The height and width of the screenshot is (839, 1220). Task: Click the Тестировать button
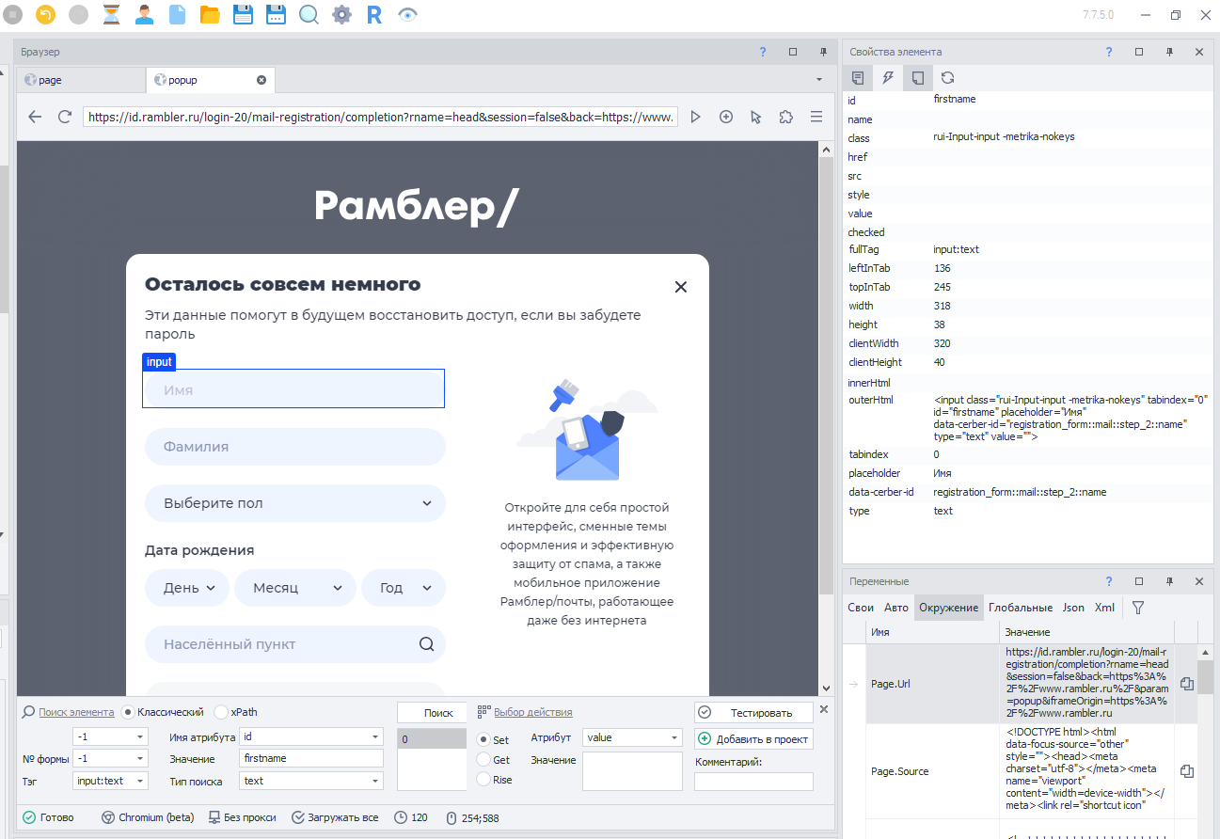753,713
